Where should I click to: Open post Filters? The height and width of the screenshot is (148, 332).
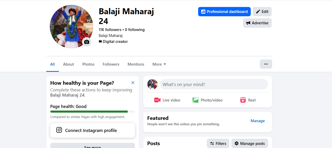tap(218, 143)
